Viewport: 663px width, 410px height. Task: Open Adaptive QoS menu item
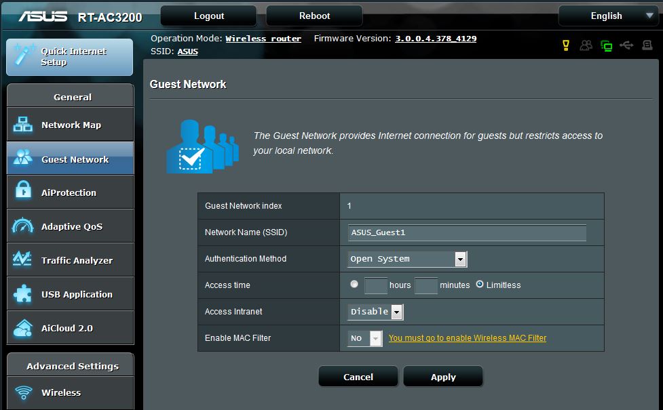pyautogui.click(x=70, y=226)
